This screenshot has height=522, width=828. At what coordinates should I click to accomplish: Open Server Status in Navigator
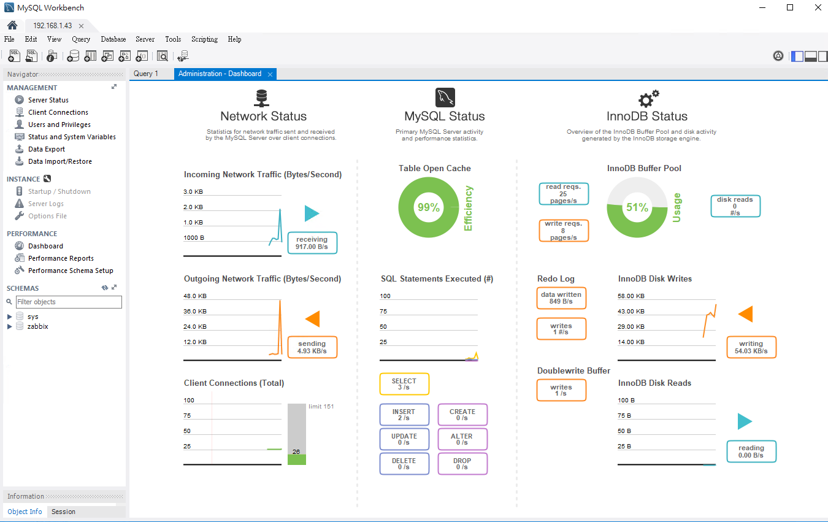coord(48,100)
